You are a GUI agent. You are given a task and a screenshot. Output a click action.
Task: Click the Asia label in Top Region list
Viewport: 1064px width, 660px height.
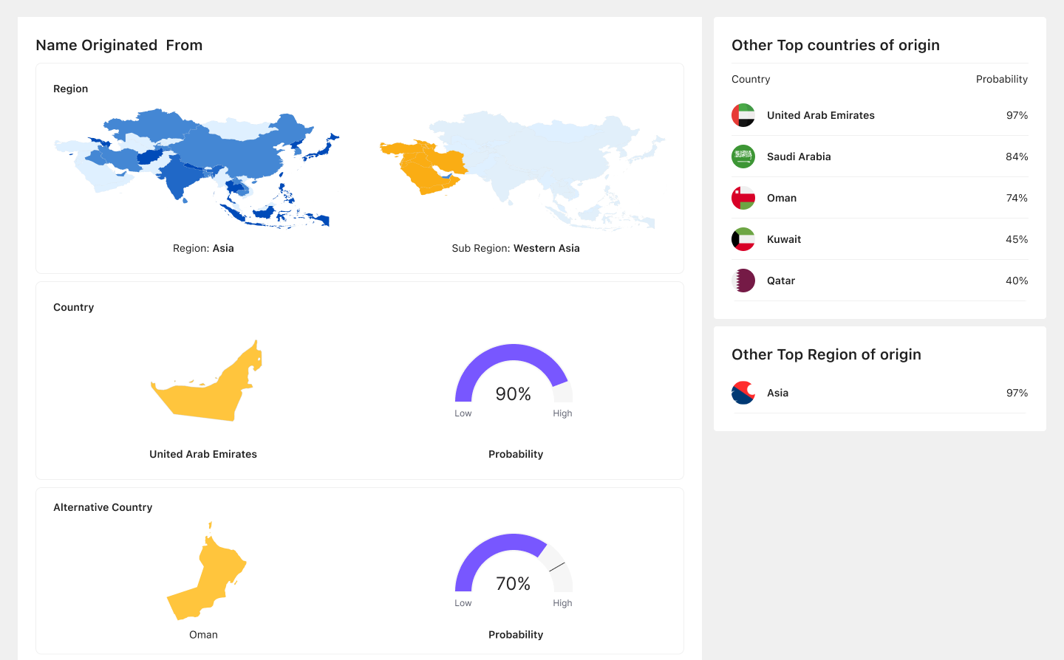click(x=777, y=393)
